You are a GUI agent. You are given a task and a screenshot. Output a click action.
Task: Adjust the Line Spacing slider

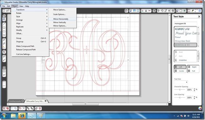[x=180, y=97]
